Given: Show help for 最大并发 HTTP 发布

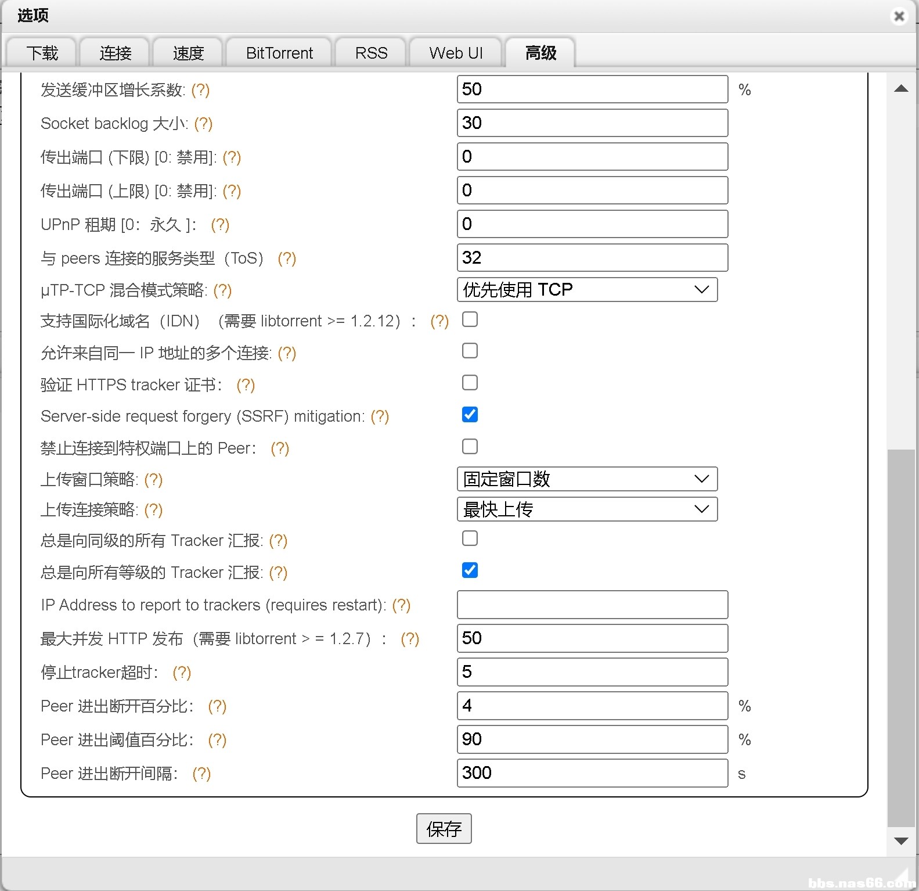Looking at the screenshot, I should 410,639.
